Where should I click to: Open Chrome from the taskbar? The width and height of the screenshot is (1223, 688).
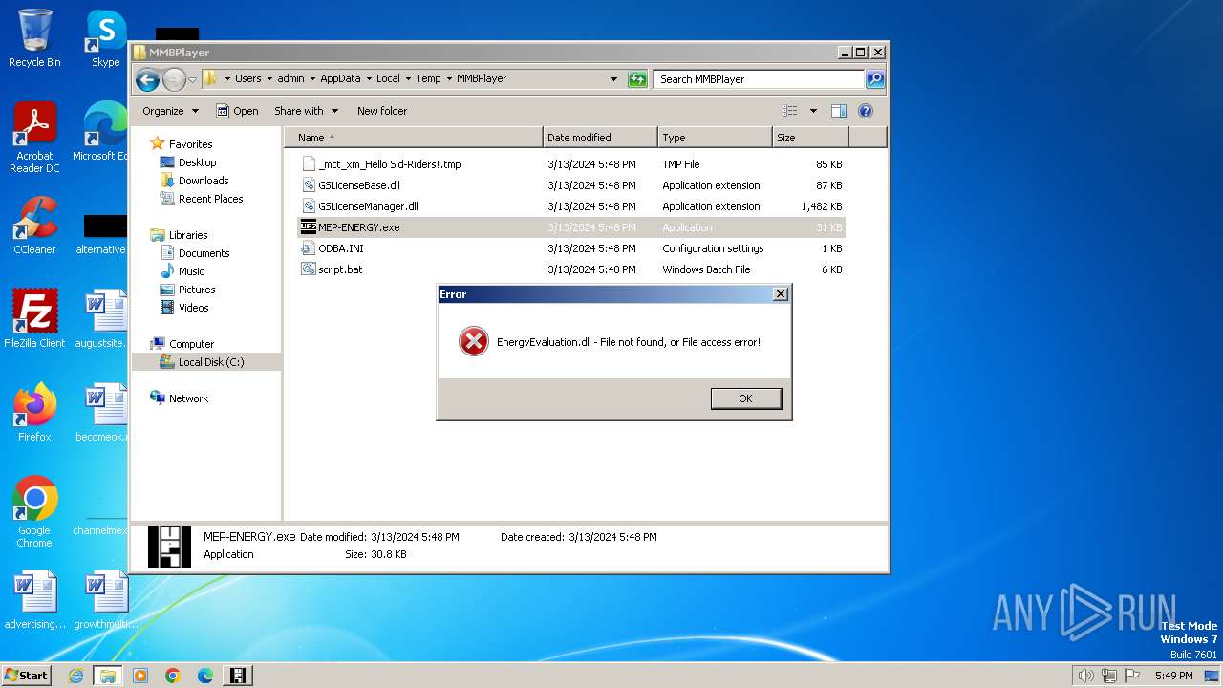pos(173,676)
